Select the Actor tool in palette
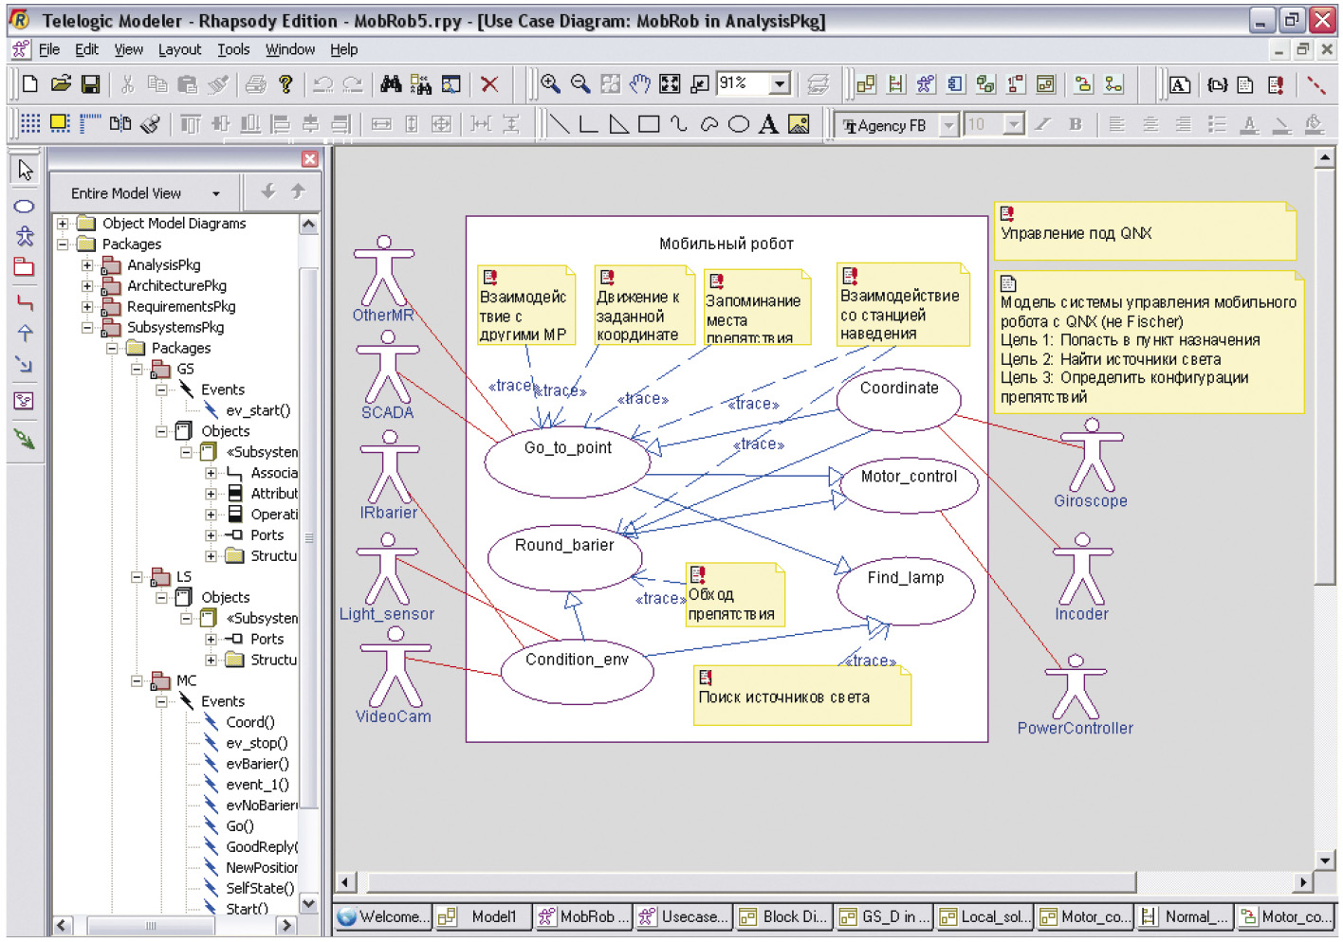 click(x=25, y=236)
